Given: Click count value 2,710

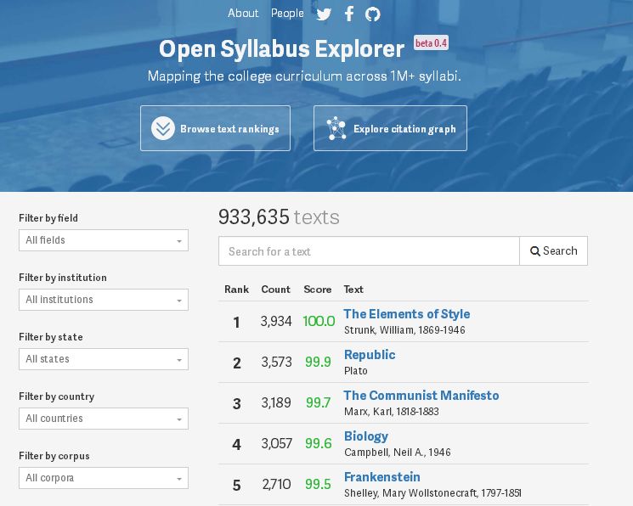Looking at the screenshot, I should click(276, 484).
